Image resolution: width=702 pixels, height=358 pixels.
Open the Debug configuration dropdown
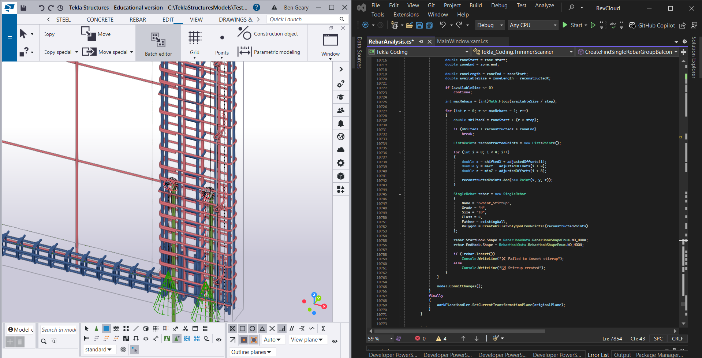(x=490, y=25)
